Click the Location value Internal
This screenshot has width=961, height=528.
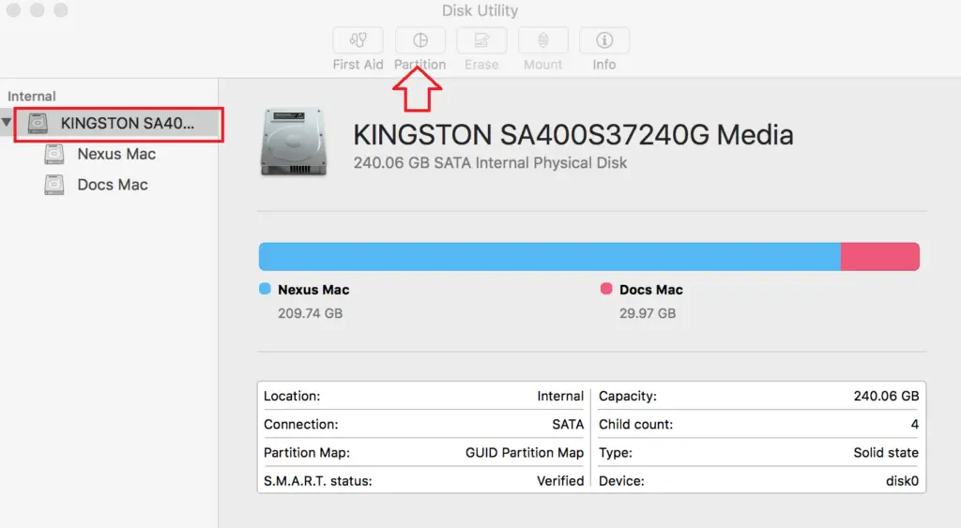[x=560, y=397]
